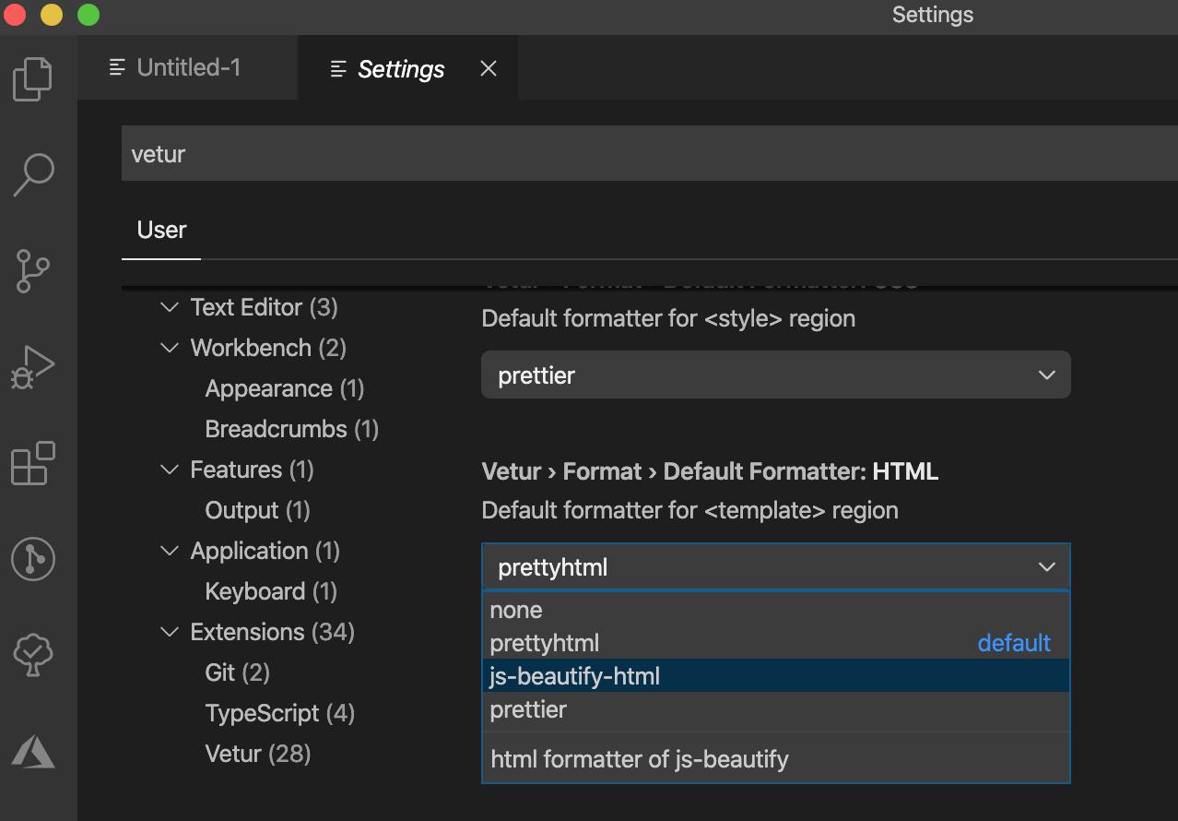The width and height of the screenshot is (1178, 821).
Task: Collapse the Workbench settings group
Action: pyautogui.click(x=170, y=348)
